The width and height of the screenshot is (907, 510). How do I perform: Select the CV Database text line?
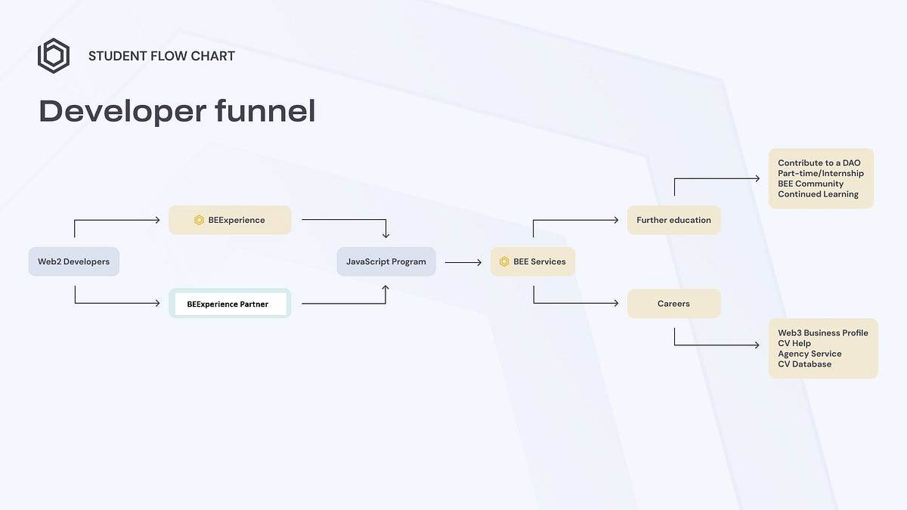pyautogui.click(x=804, y=364)
